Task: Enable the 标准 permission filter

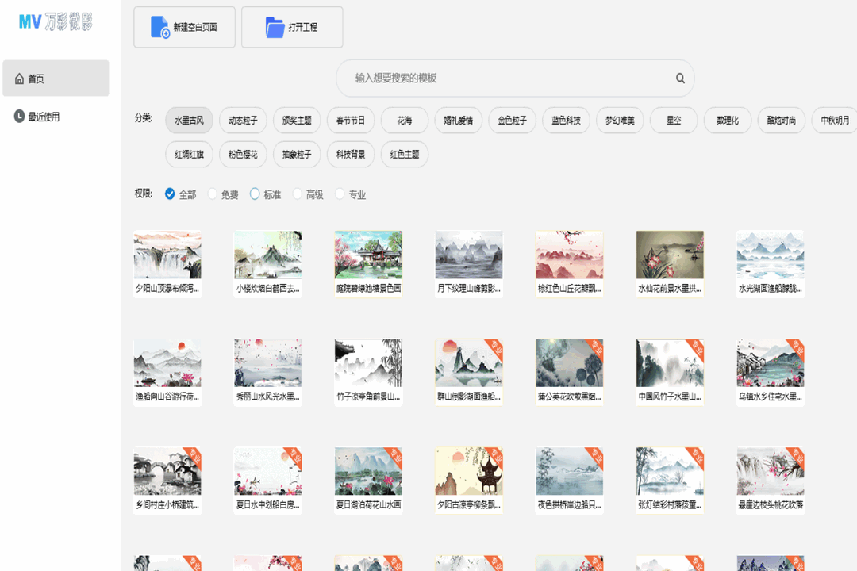Action: (x=255, y=194)
